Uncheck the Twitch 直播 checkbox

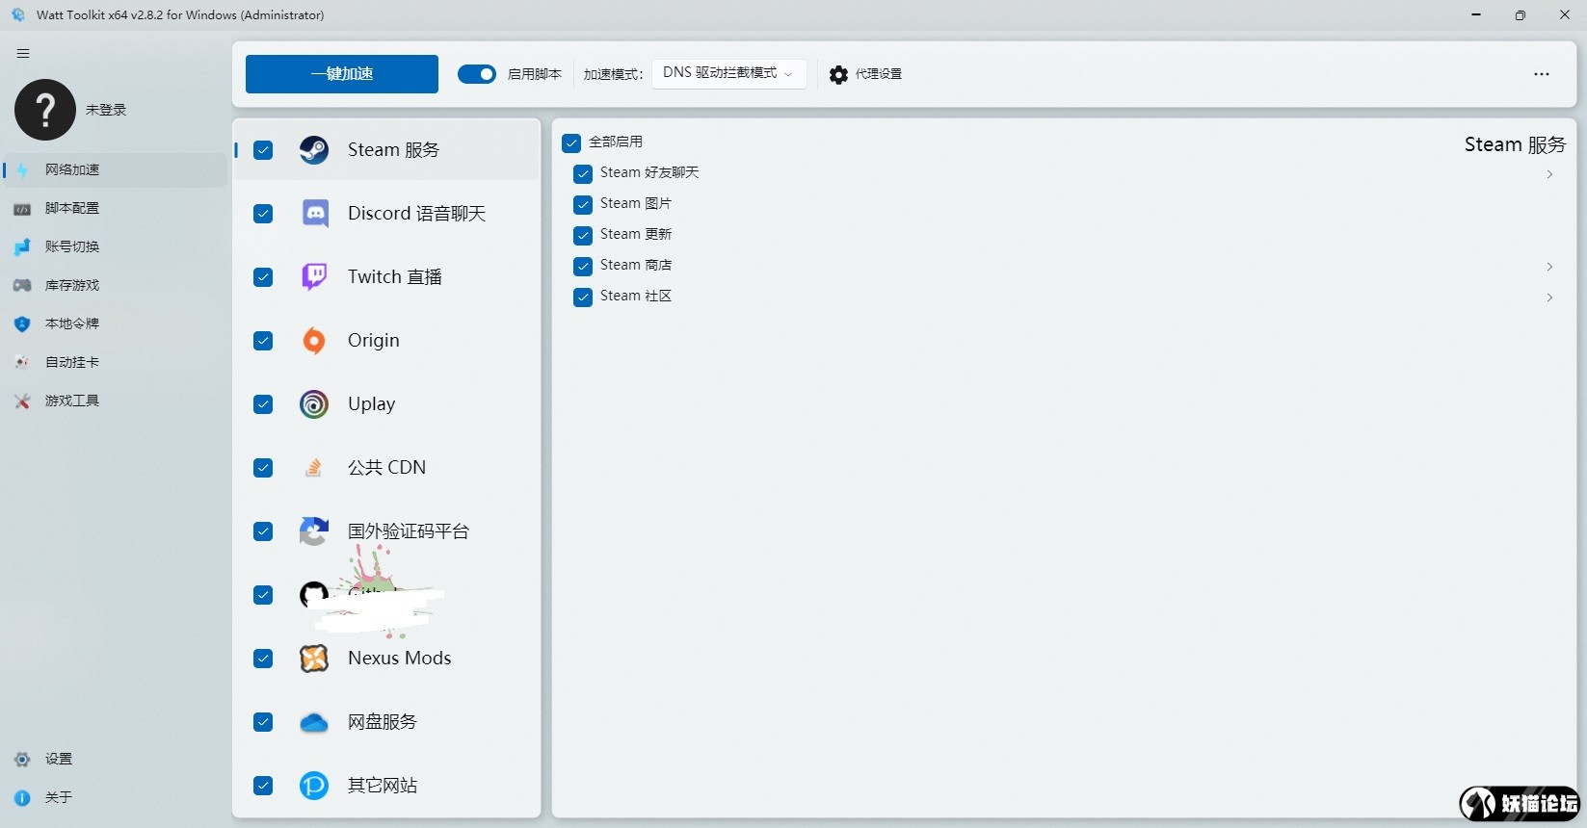(x=263, y=277)
